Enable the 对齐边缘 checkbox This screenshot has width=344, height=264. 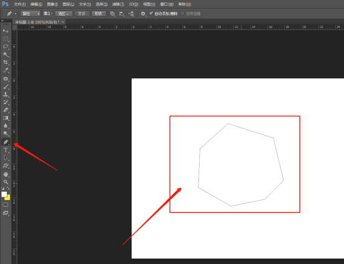[182, 14]
